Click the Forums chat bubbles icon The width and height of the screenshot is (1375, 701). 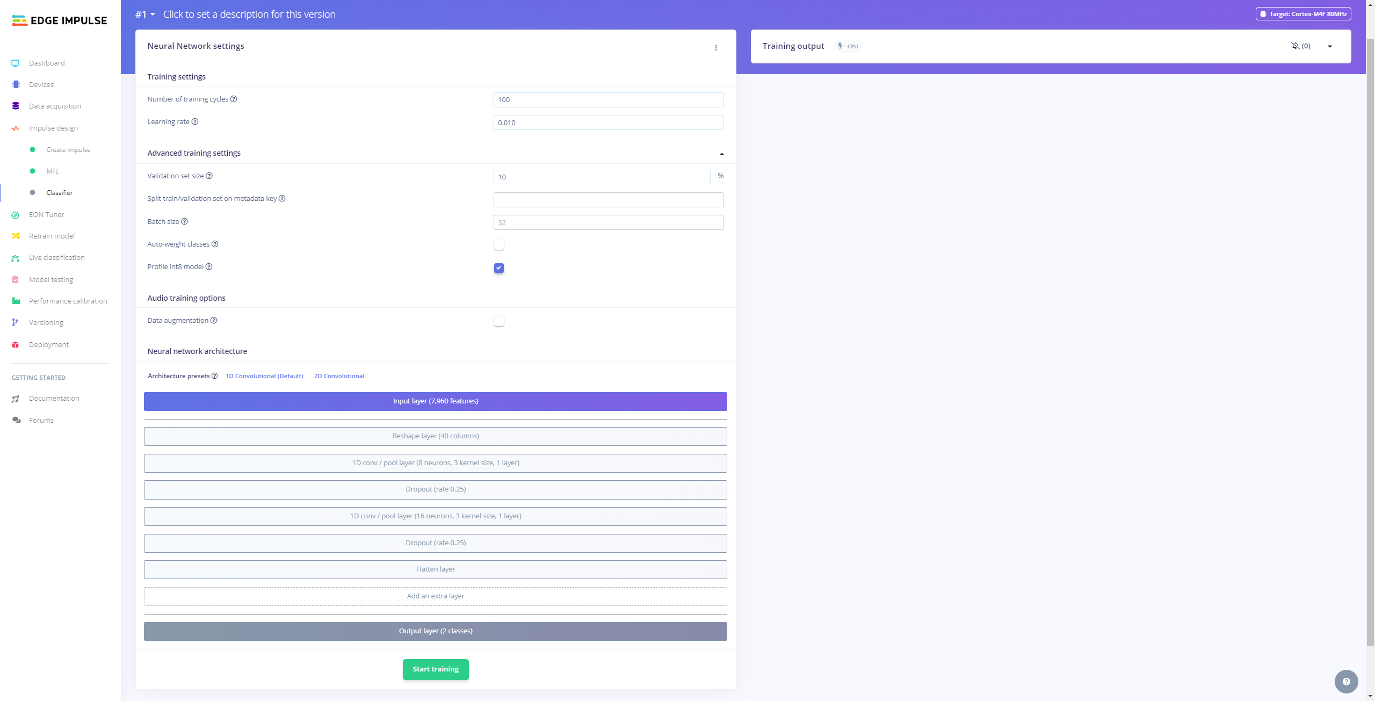tap(16, 421)
